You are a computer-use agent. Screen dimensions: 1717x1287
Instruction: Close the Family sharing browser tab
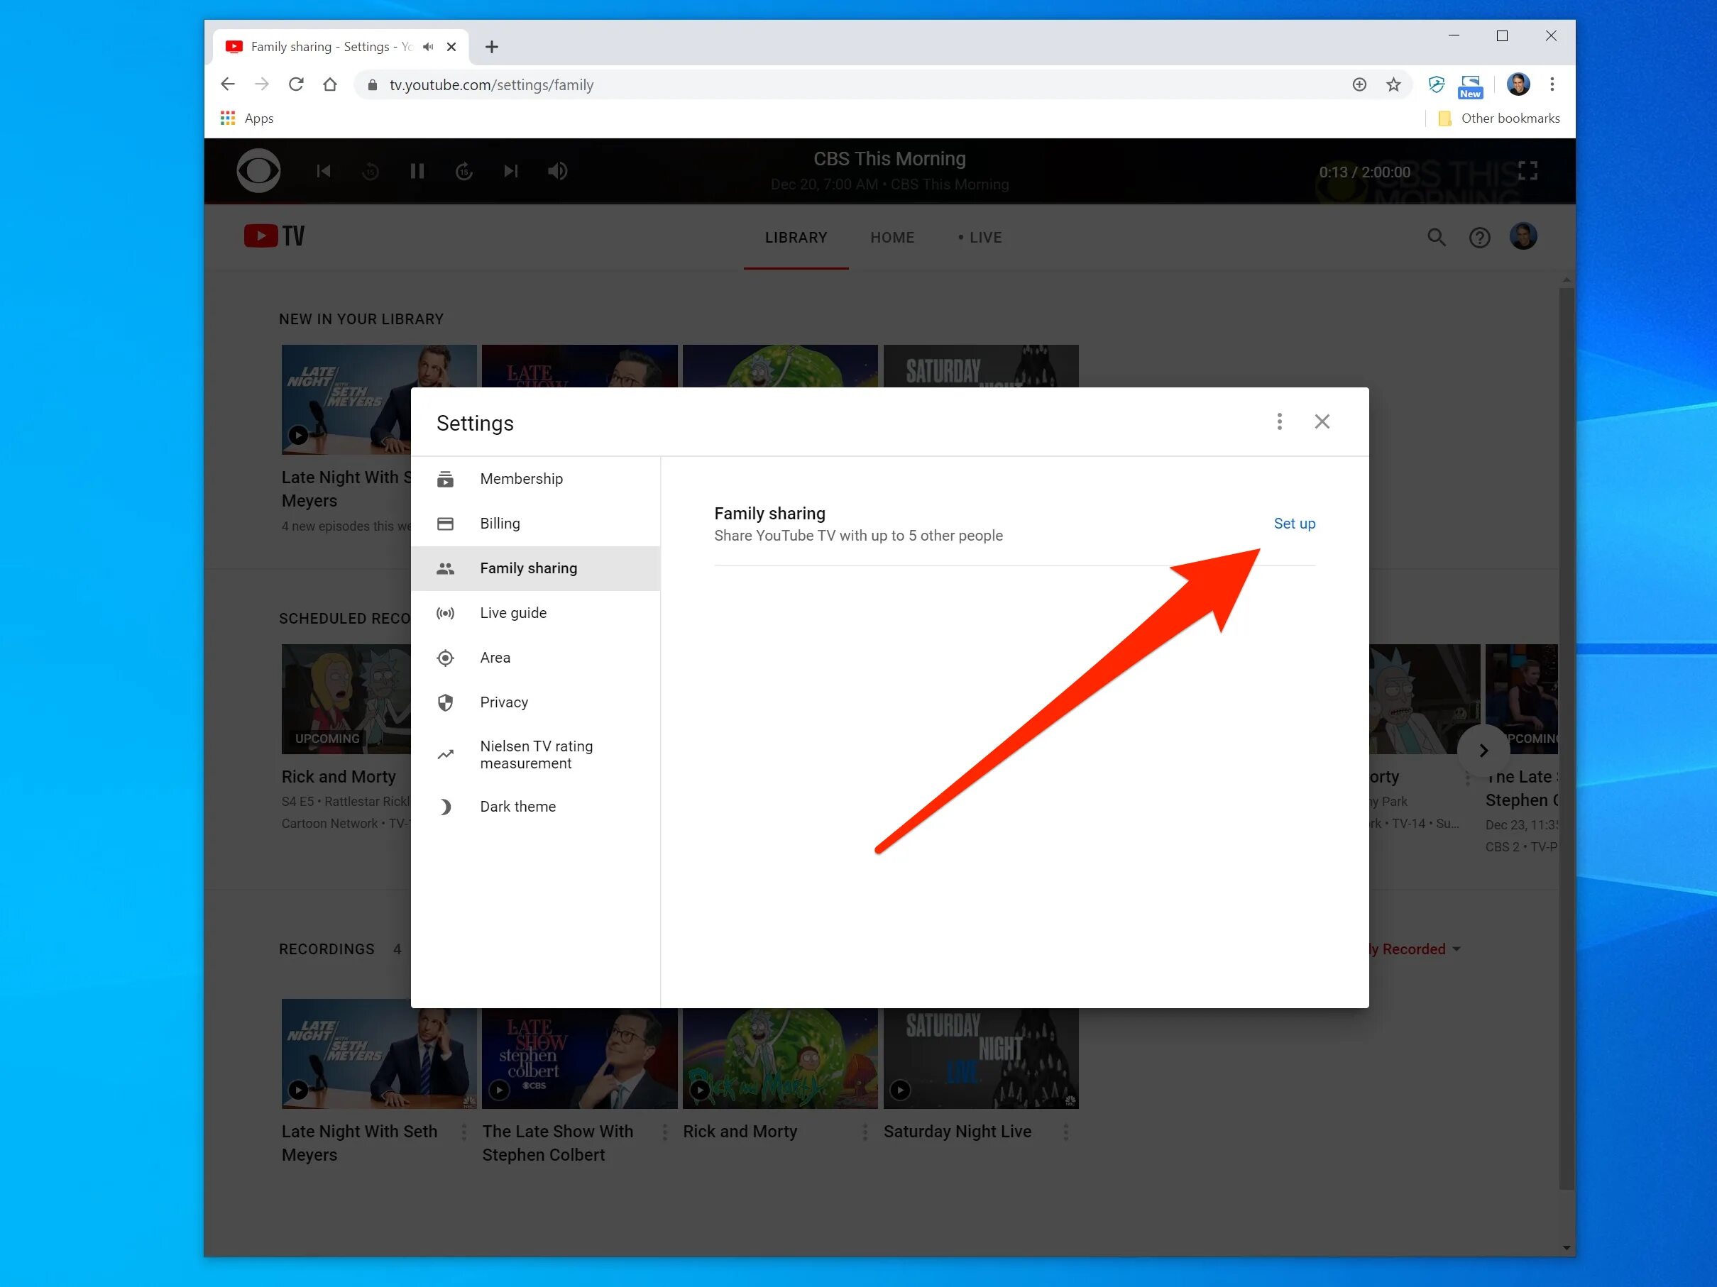[x=451, y=48]
